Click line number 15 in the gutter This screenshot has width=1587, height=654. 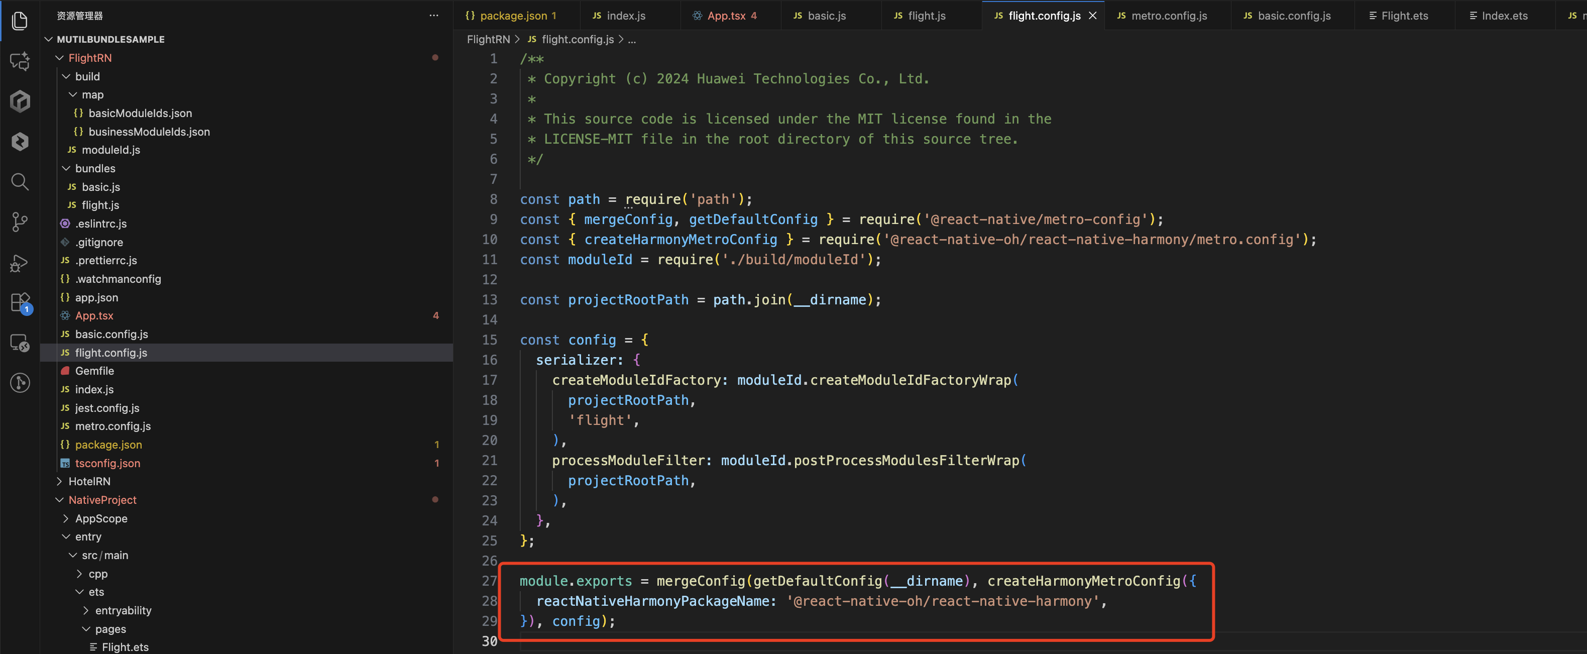[x=489, y=340]
